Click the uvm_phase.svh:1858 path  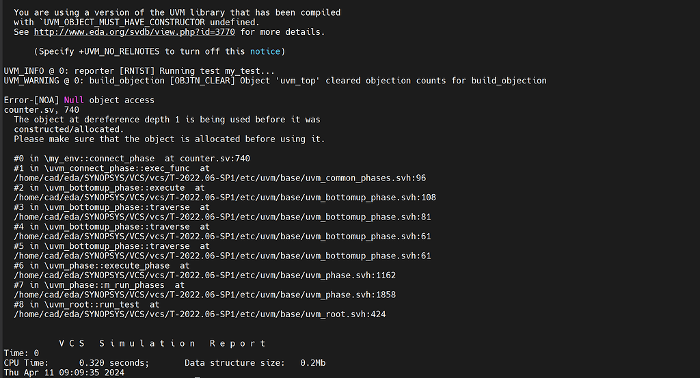[205, 295]
